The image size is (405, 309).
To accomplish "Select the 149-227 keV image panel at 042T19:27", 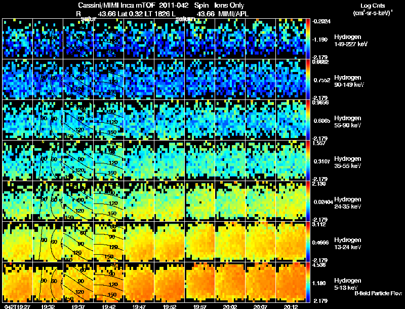I will pyautogui.click(x=17, y=39).
